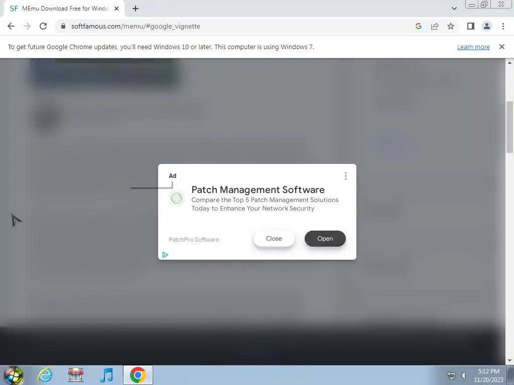Open the music note app on taskbar

coord(106,375)
